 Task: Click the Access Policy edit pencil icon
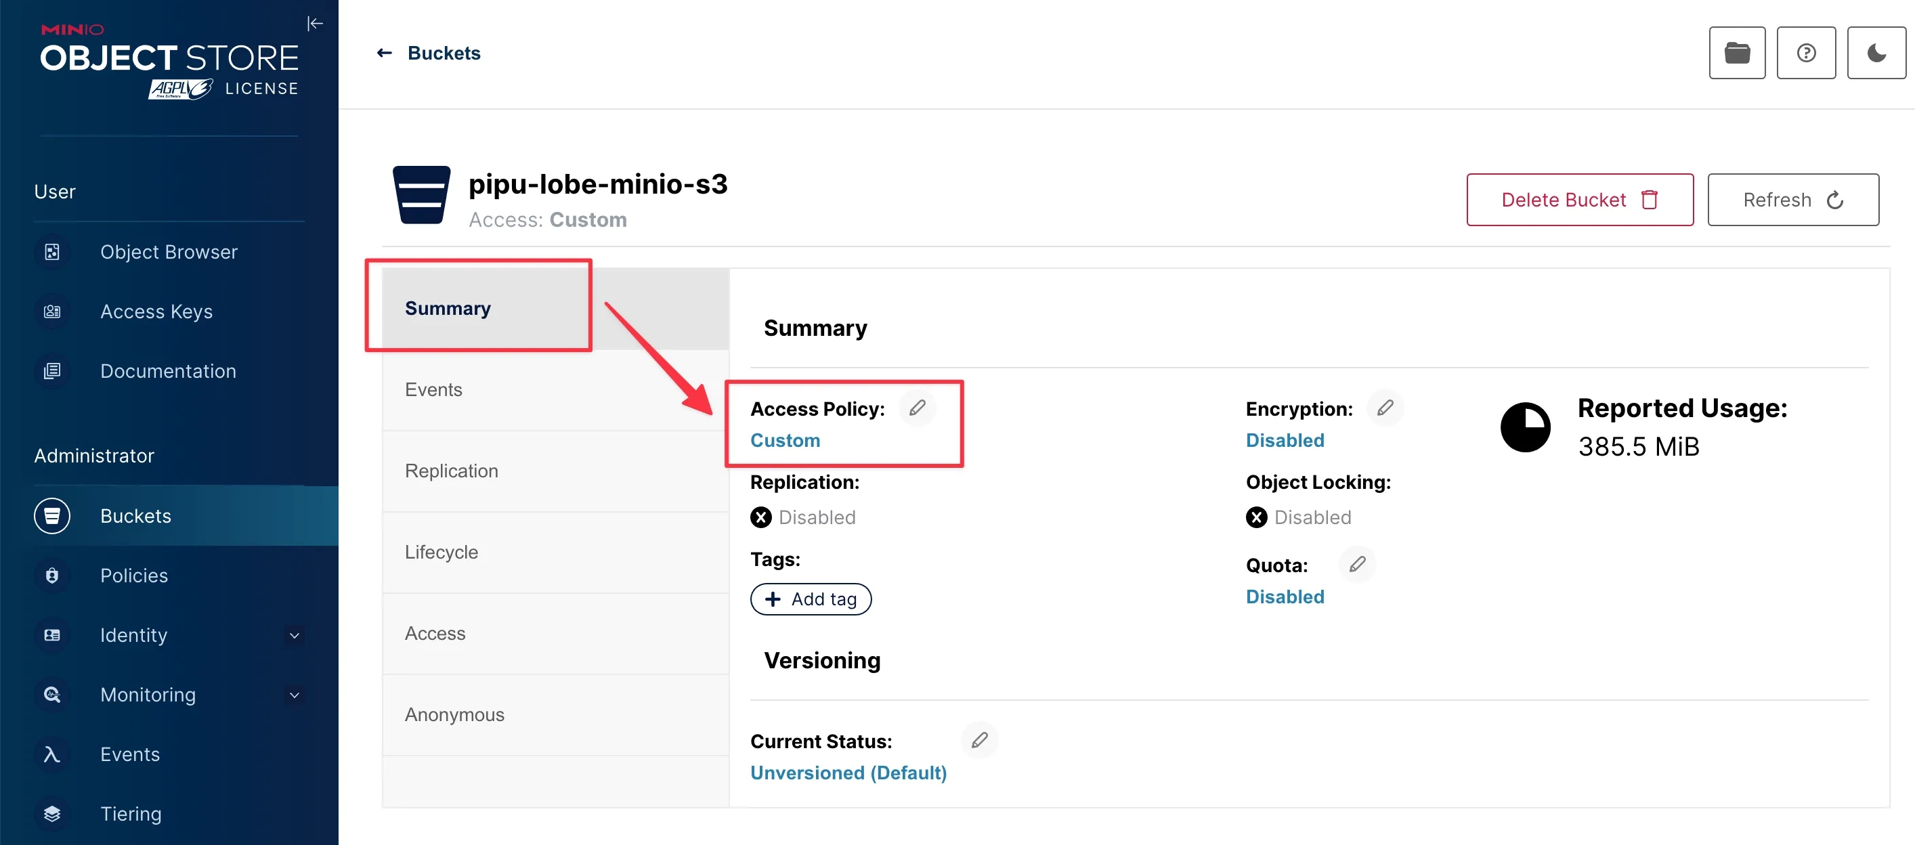tap(918, 408)
